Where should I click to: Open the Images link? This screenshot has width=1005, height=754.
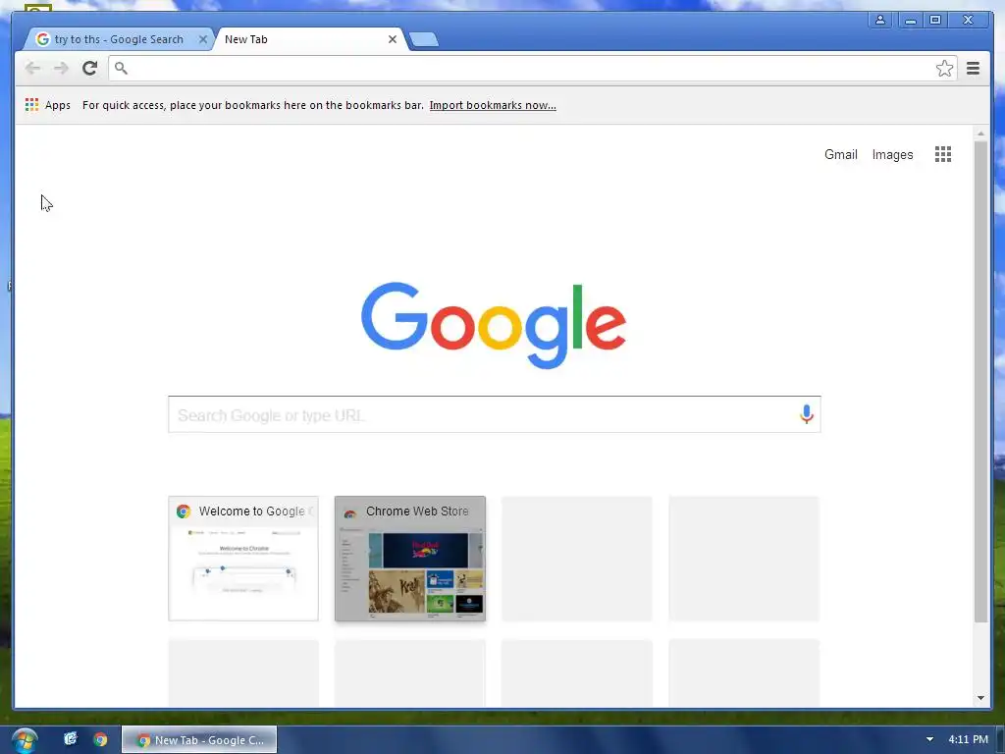coord(892,154)
